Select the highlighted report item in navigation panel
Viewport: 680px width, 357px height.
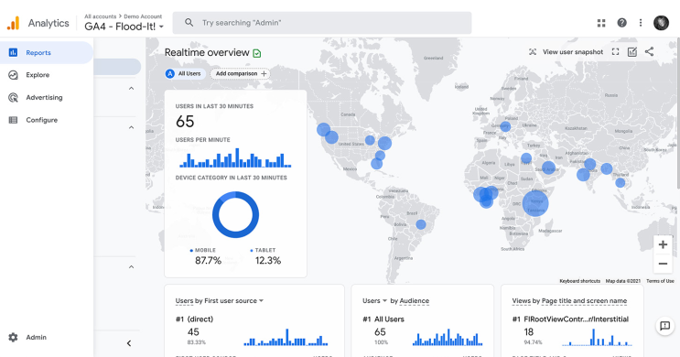pyautogui.click(x=117, y=67)
